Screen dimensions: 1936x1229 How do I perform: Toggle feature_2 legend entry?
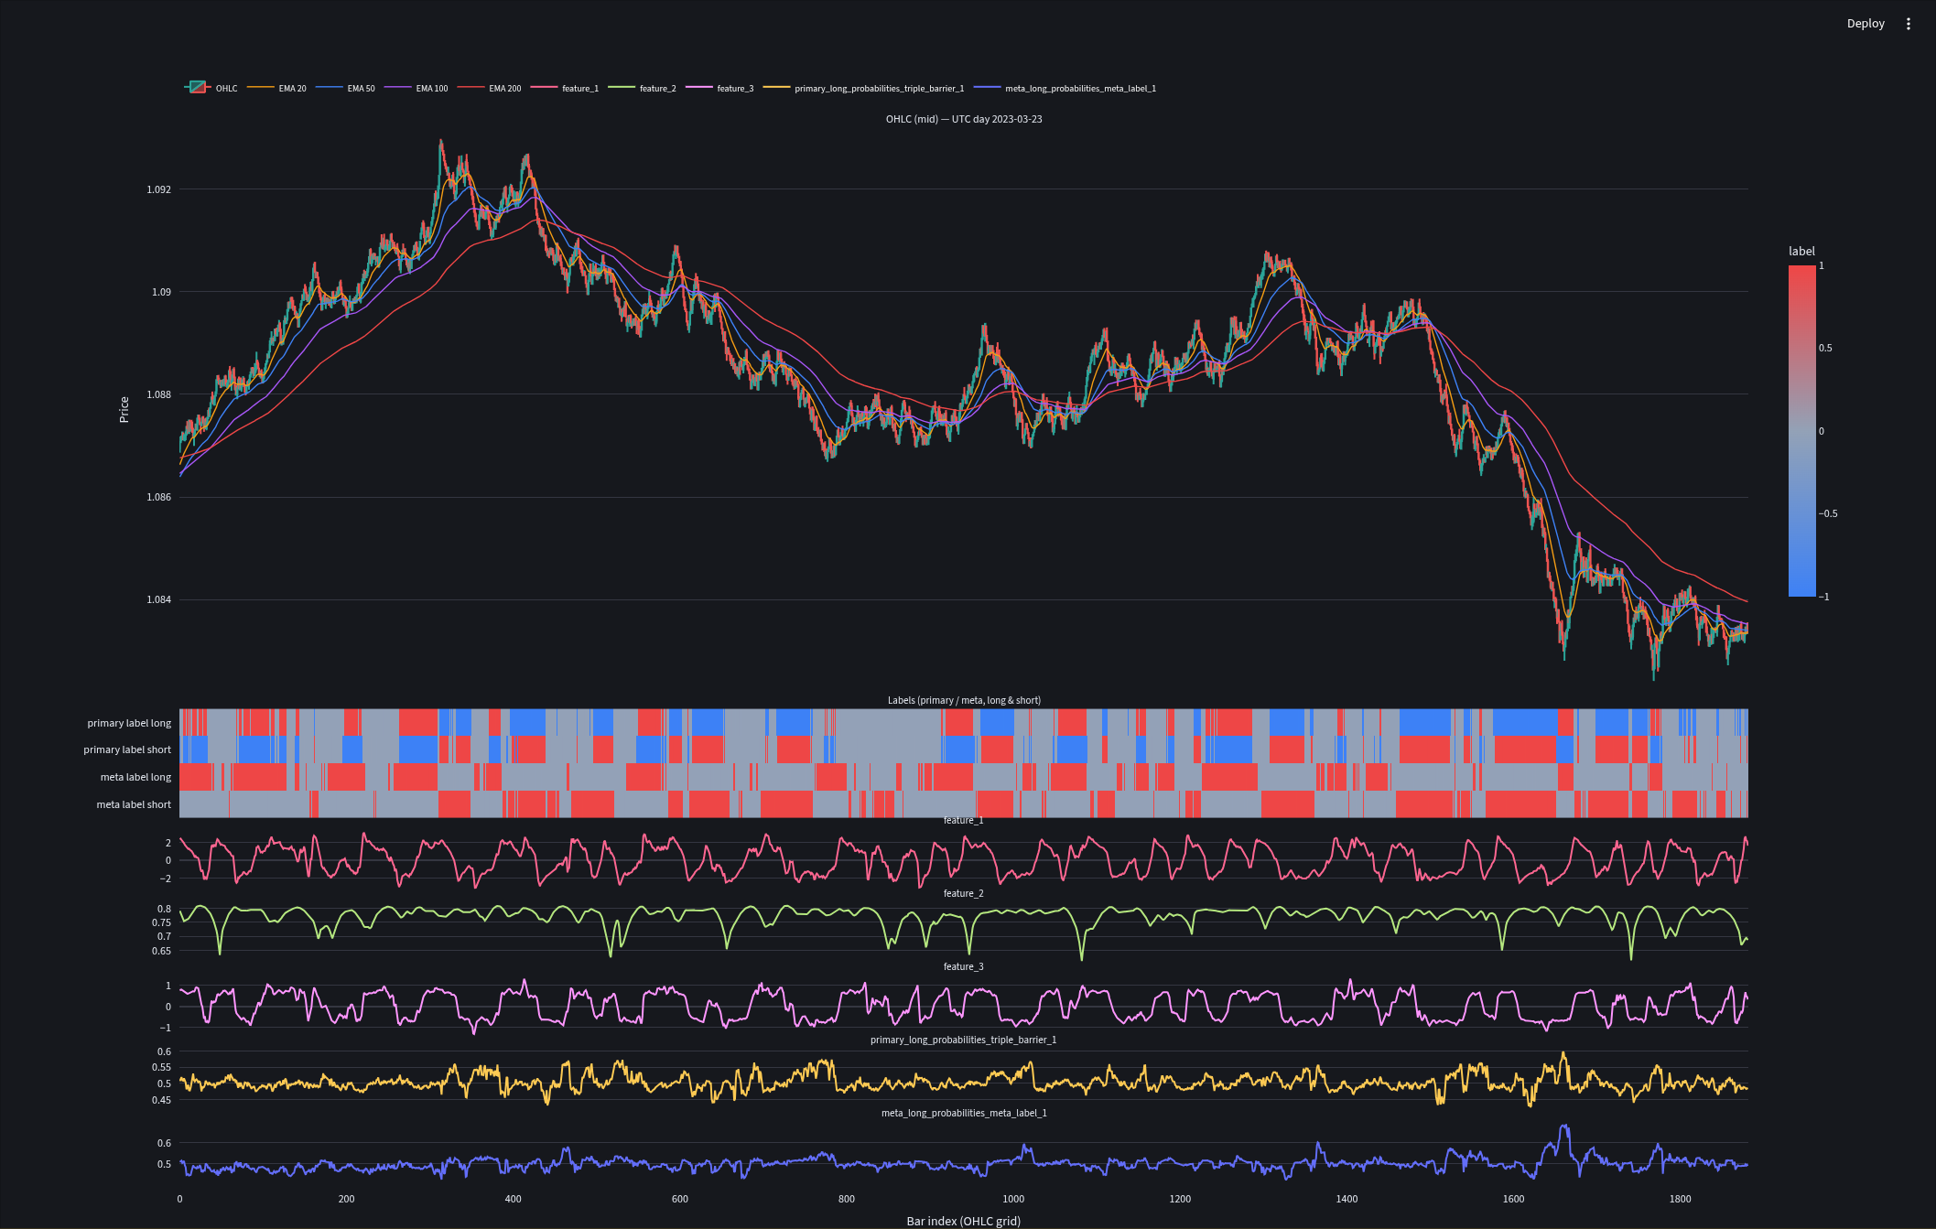[643, 88]
